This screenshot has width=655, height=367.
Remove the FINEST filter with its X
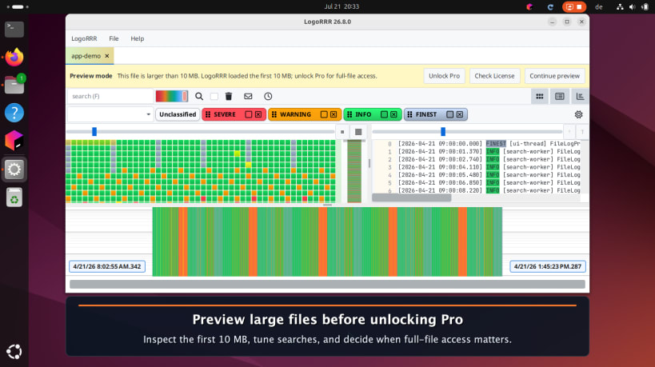click(x=460, y=114)
